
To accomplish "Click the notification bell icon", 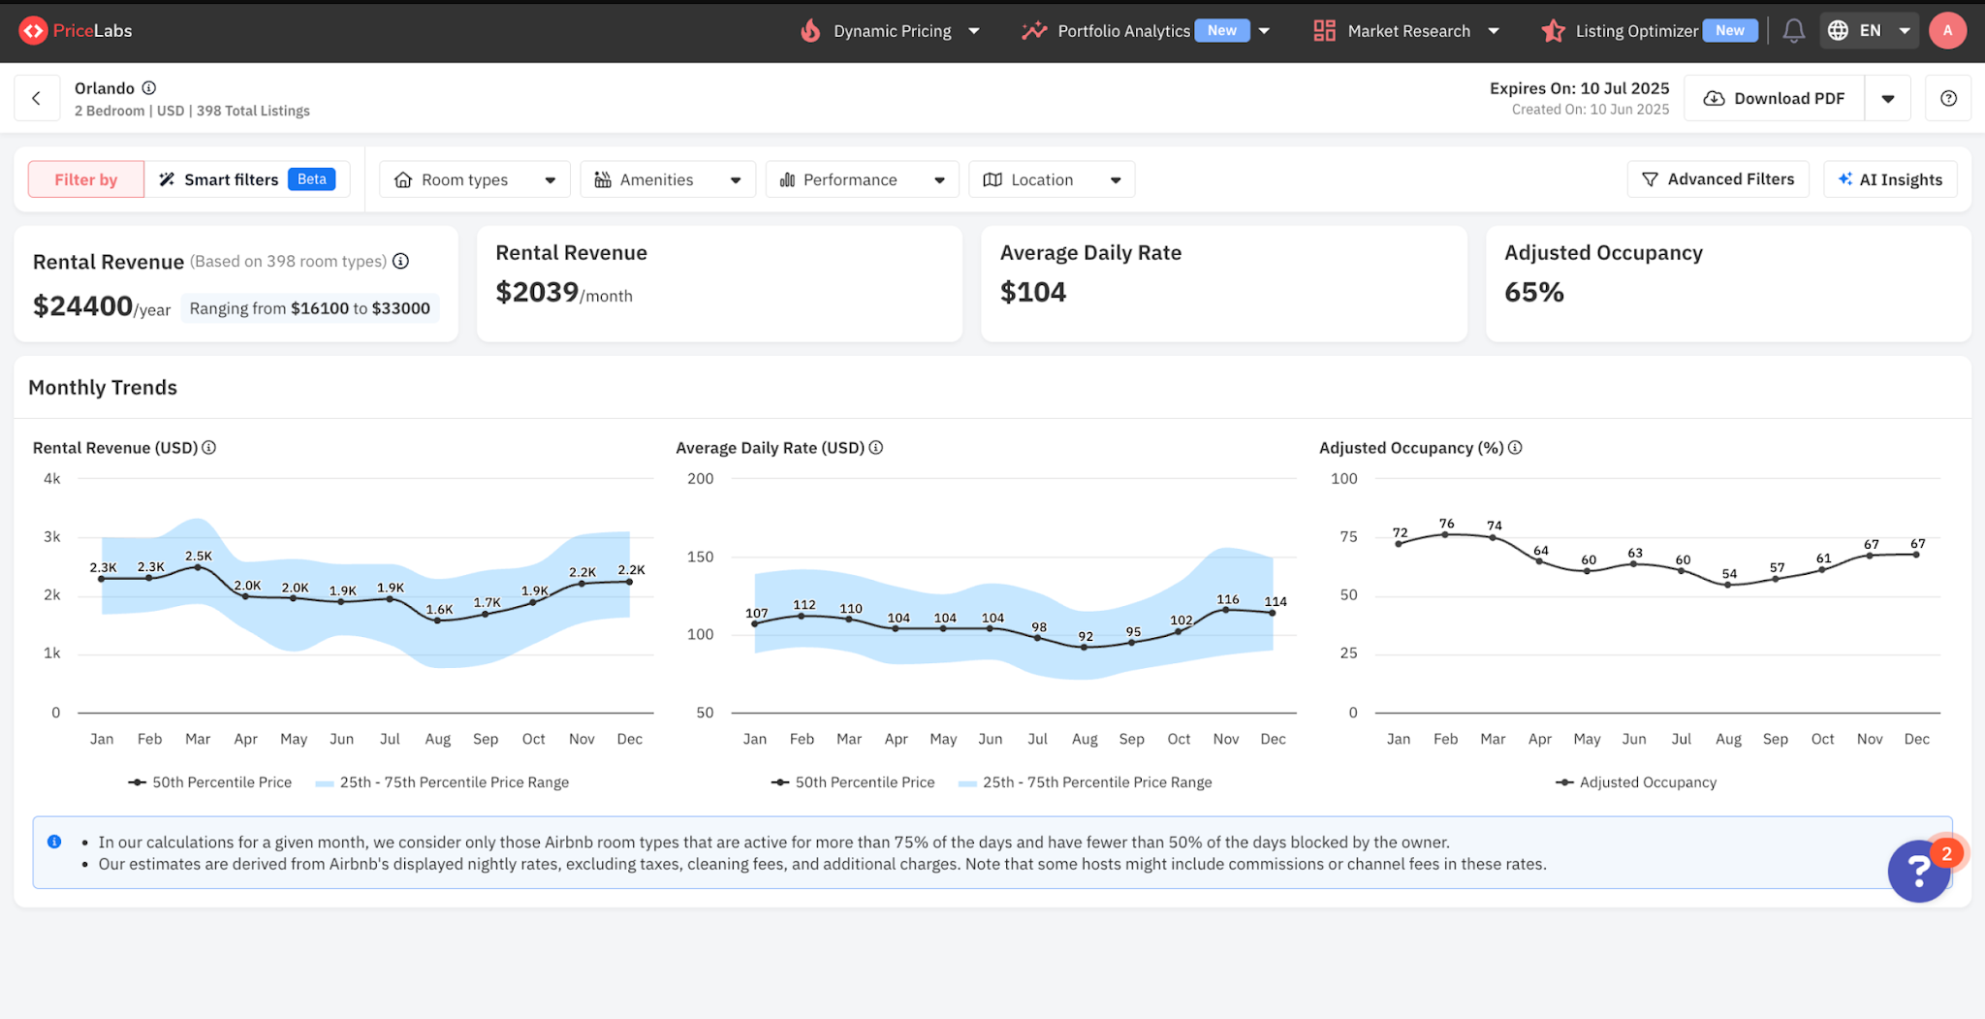I will [1793, 31].
